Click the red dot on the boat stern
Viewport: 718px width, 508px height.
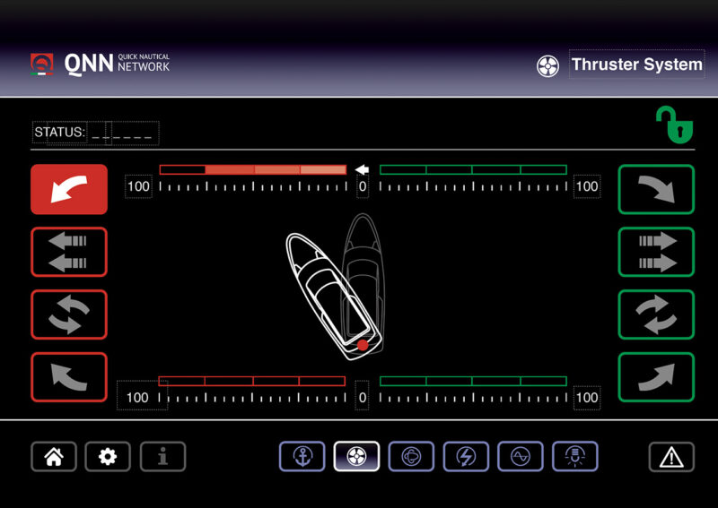pos(363,345)
